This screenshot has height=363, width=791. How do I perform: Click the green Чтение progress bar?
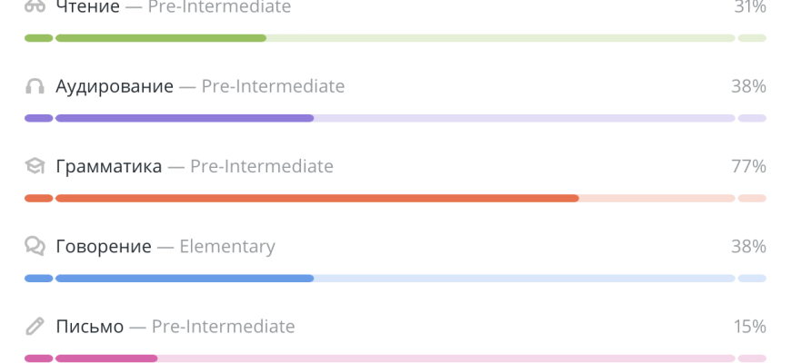coord(395,38)
